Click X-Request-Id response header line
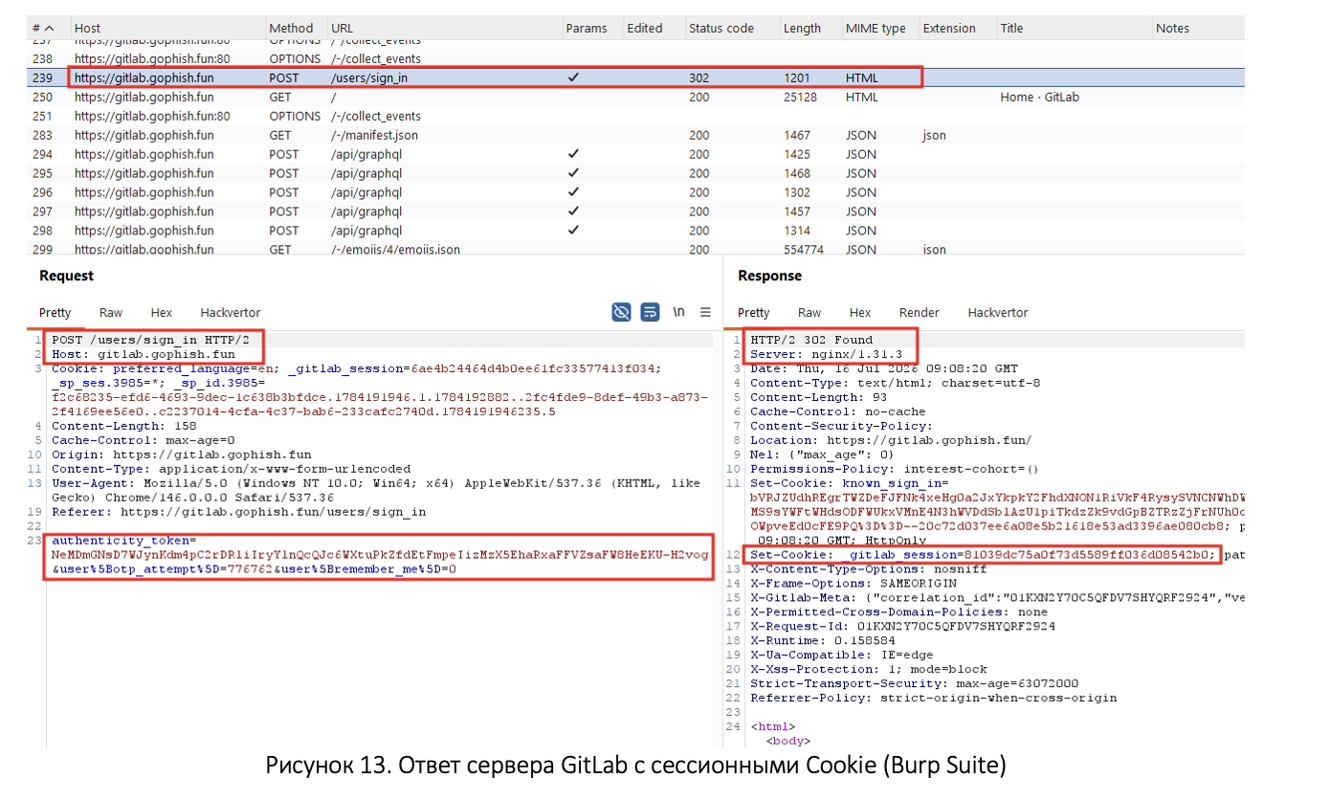1330x800 pixels. pyautogui.click(x=902, y=626)
